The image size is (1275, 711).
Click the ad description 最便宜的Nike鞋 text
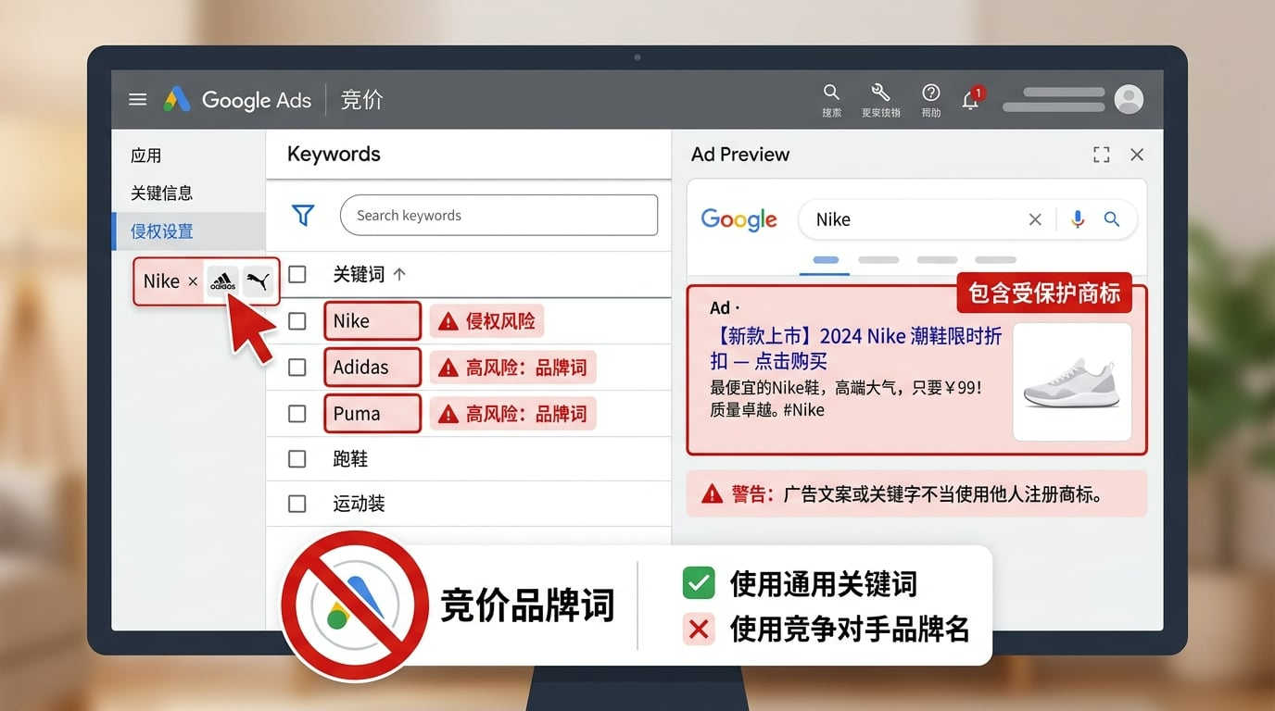click(x=846, y=398)
